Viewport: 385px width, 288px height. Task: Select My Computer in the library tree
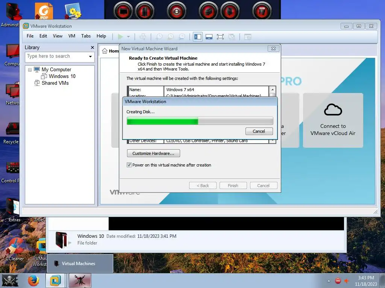pos(56,69)
